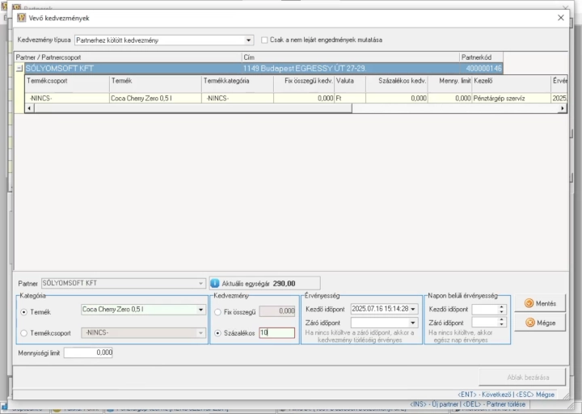Click the blue info icon beside Aktuális egységár
Screen dimensions: 582x414
(214, 283)
